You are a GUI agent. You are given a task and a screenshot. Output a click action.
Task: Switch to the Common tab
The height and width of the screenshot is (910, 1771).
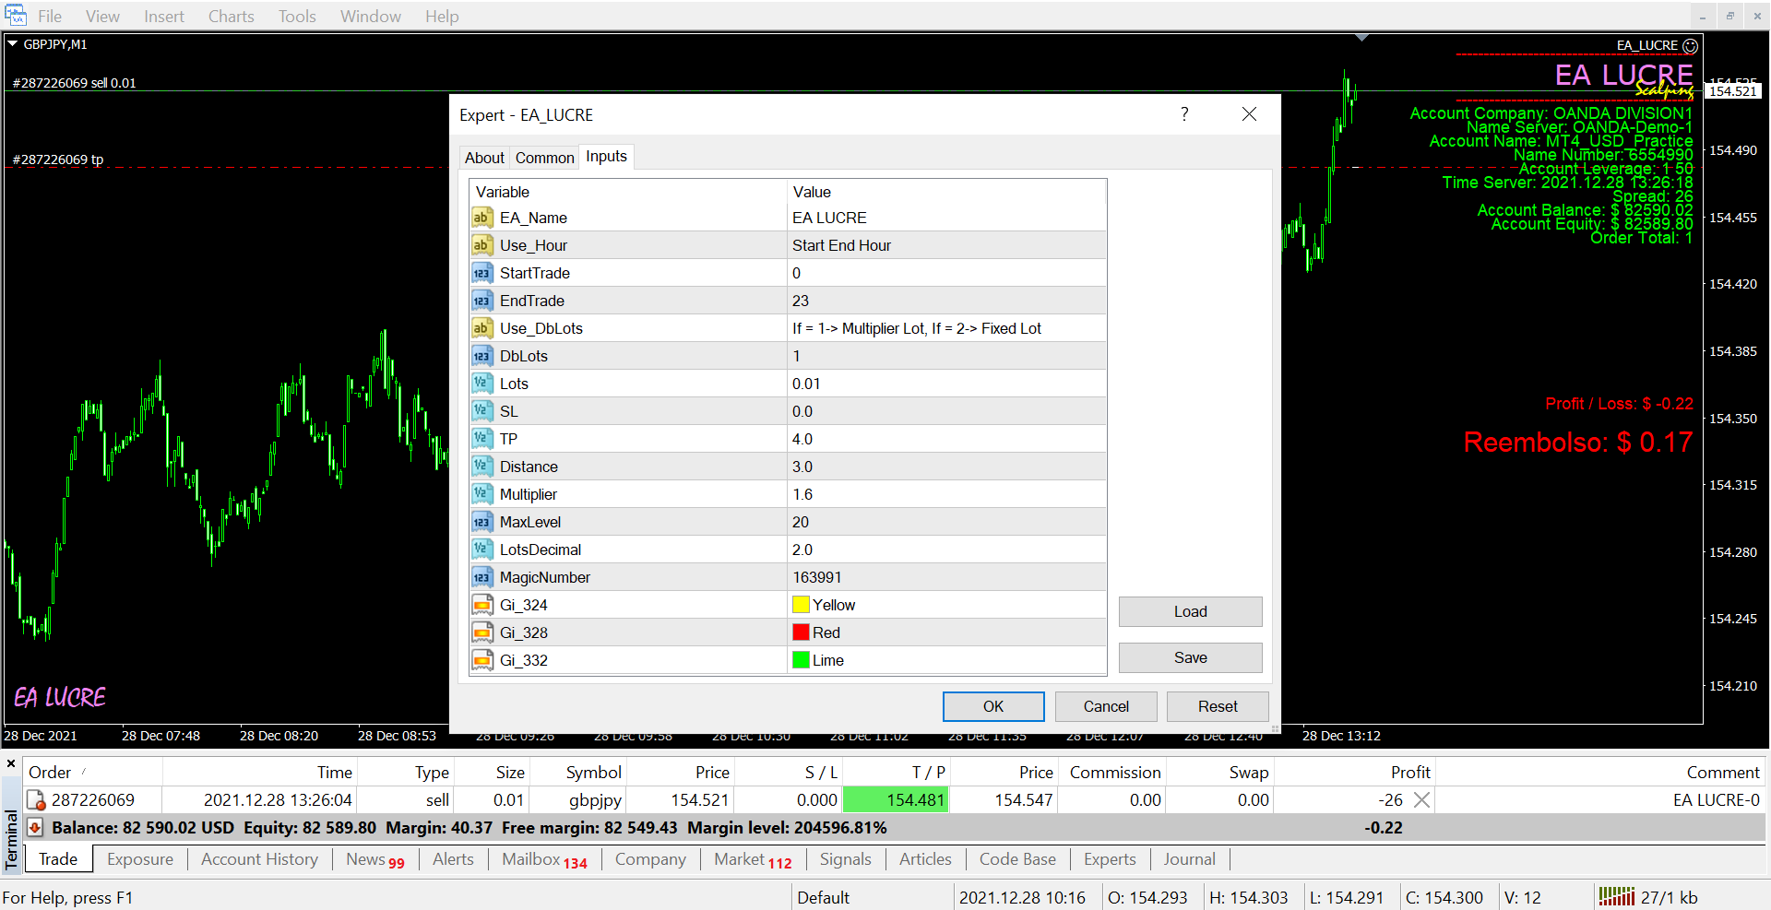click(x=544, y=158)
